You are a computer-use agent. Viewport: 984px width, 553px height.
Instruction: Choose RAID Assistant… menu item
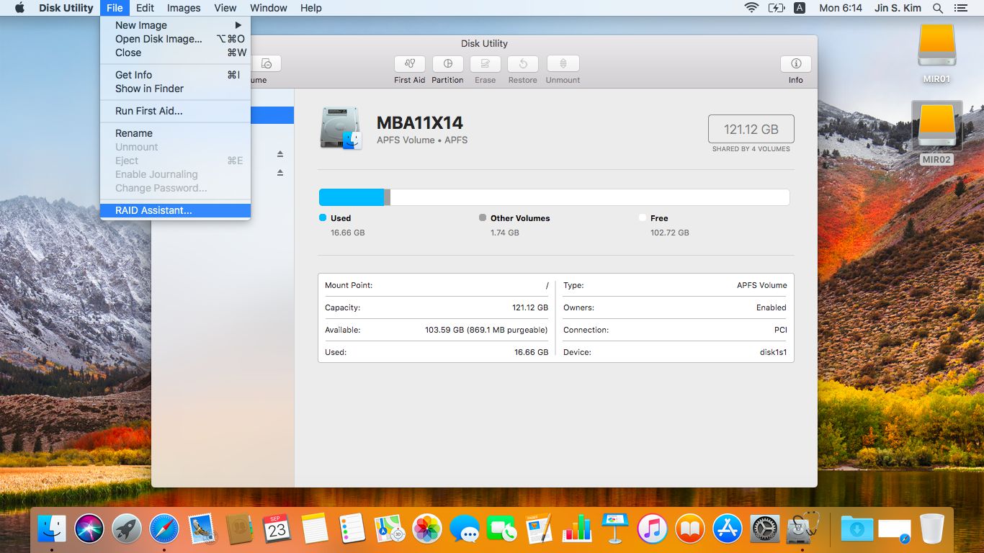pos(175,210)
